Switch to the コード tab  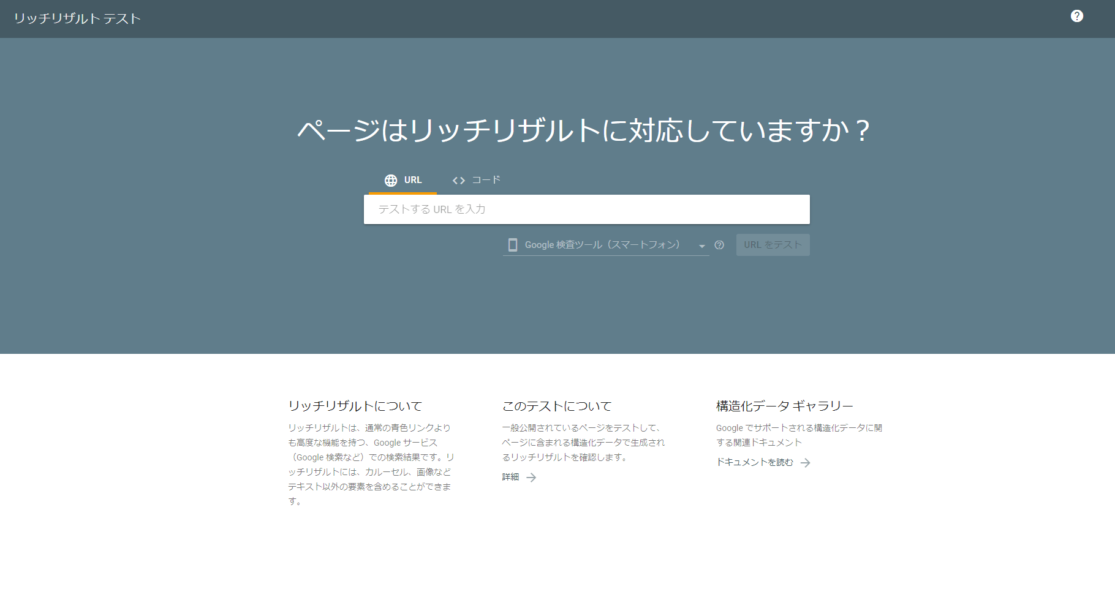tap(476, 181)
